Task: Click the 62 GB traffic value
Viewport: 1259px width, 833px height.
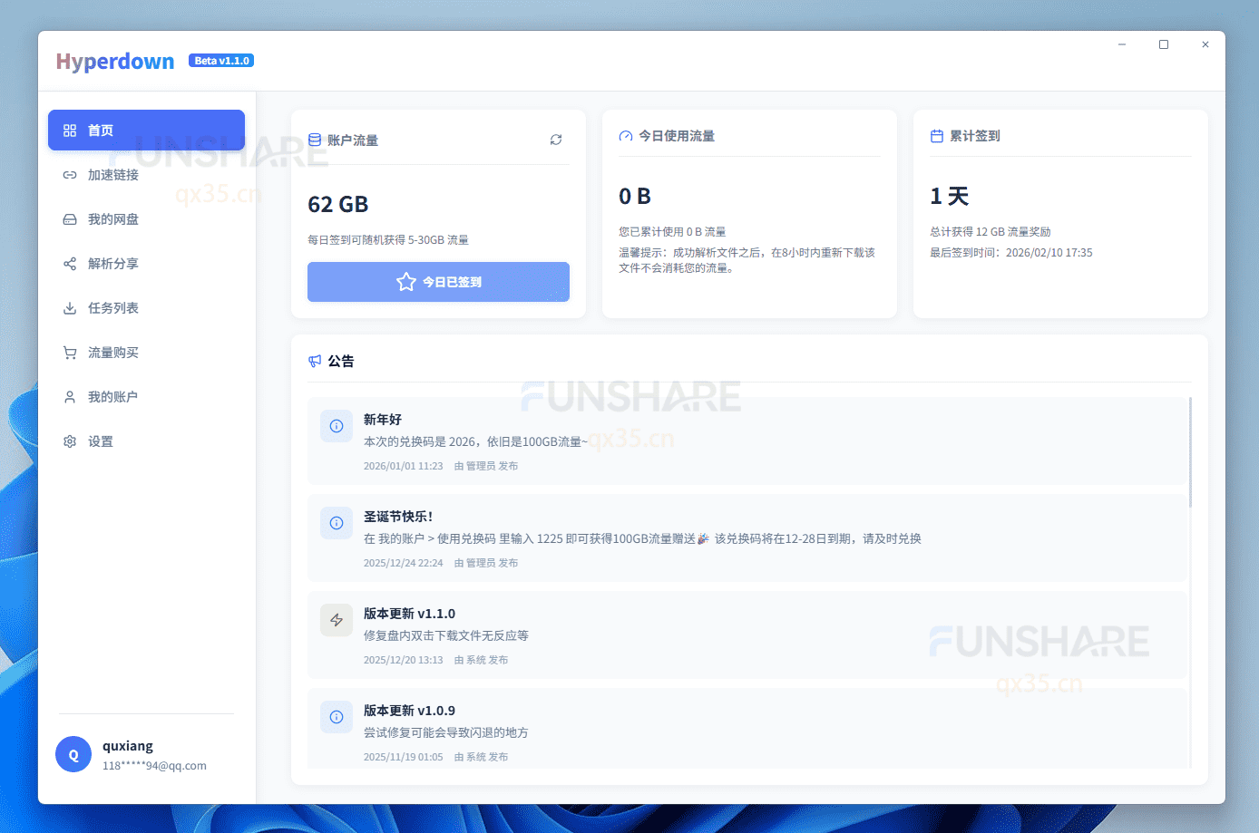Action: pyautogui.click(x=338, y=205)
